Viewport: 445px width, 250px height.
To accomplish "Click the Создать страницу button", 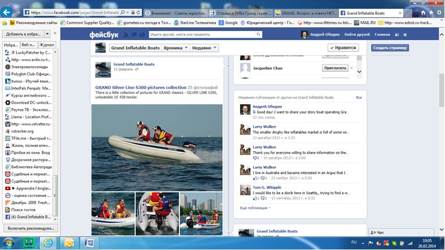I will pos(390,48).
